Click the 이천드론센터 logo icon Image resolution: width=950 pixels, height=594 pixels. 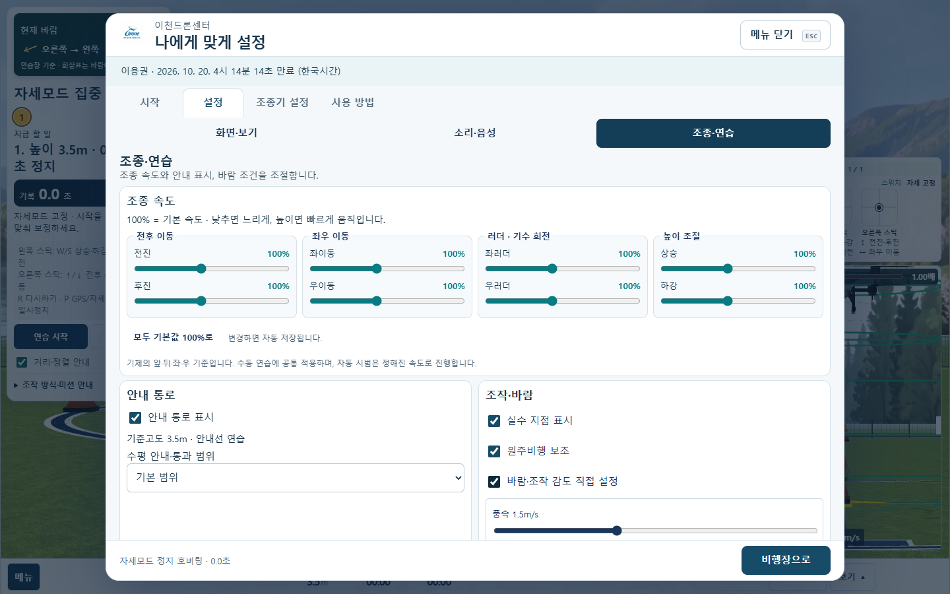point(132,34)
